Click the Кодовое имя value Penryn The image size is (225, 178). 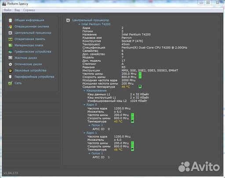click(127, 38)
